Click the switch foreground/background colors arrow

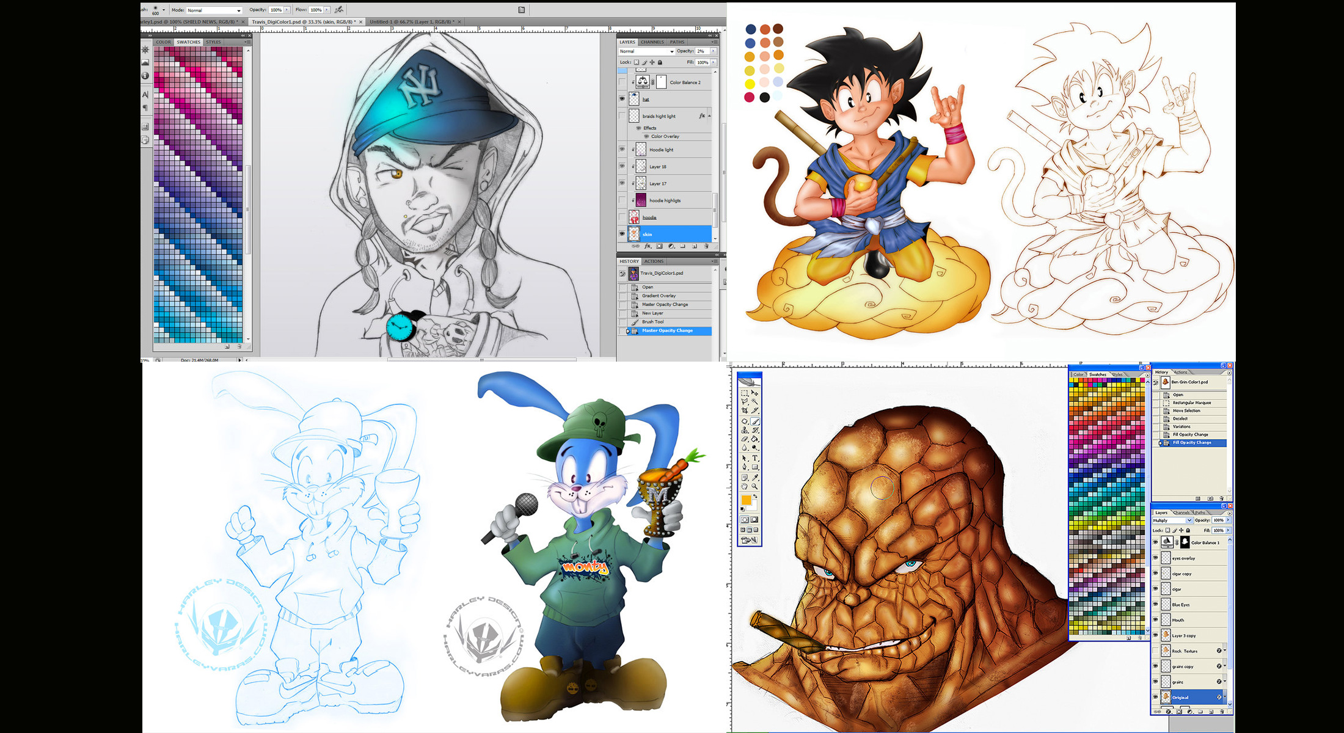click(x=755, y=496)
